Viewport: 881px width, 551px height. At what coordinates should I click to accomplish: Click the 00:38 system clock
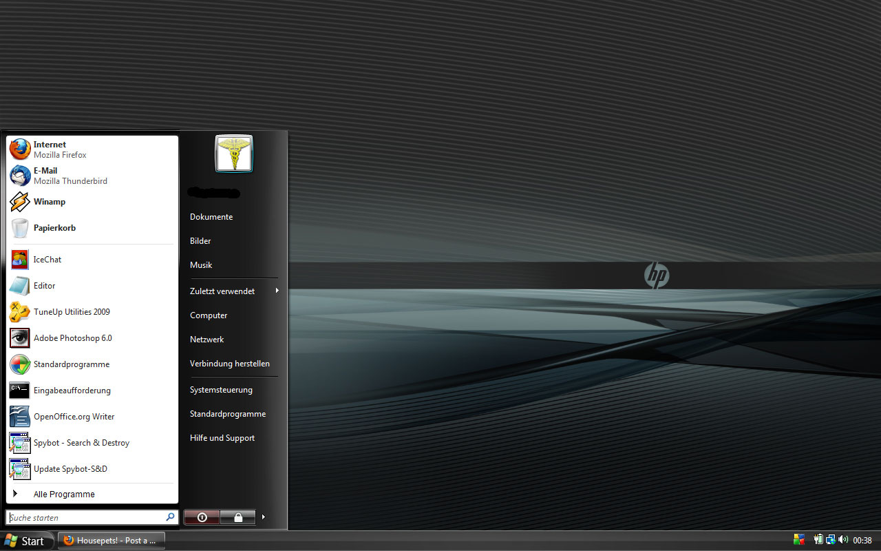(x=862, y=541)
